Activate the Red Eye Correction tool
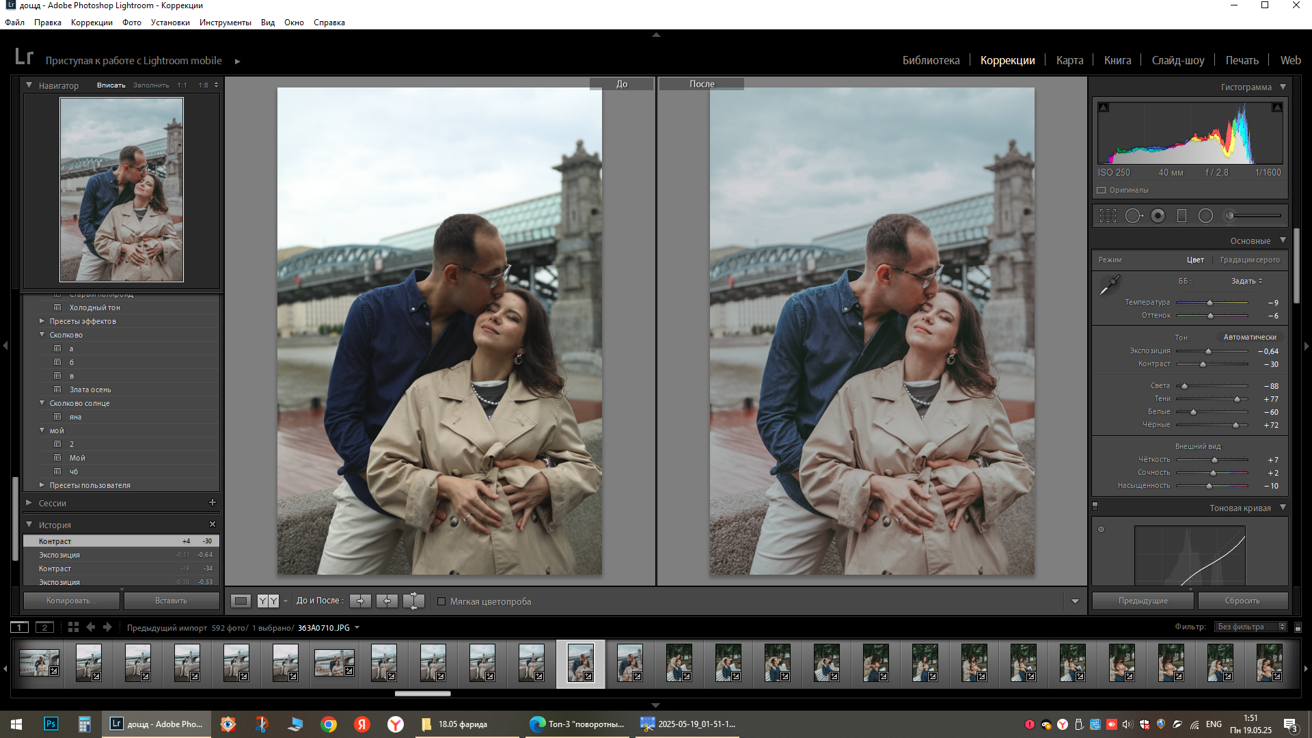The height and width of the screenshot is (738, 1312). [x=1158, y=216]
